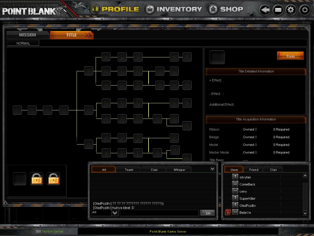Toggle the EN chat language button
The height and width of the screenshot is (236, 314).
[207, 213]
